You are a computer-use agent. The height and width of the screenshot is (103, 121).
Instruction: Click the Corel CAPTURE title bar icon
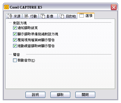(x=7, y=7)
